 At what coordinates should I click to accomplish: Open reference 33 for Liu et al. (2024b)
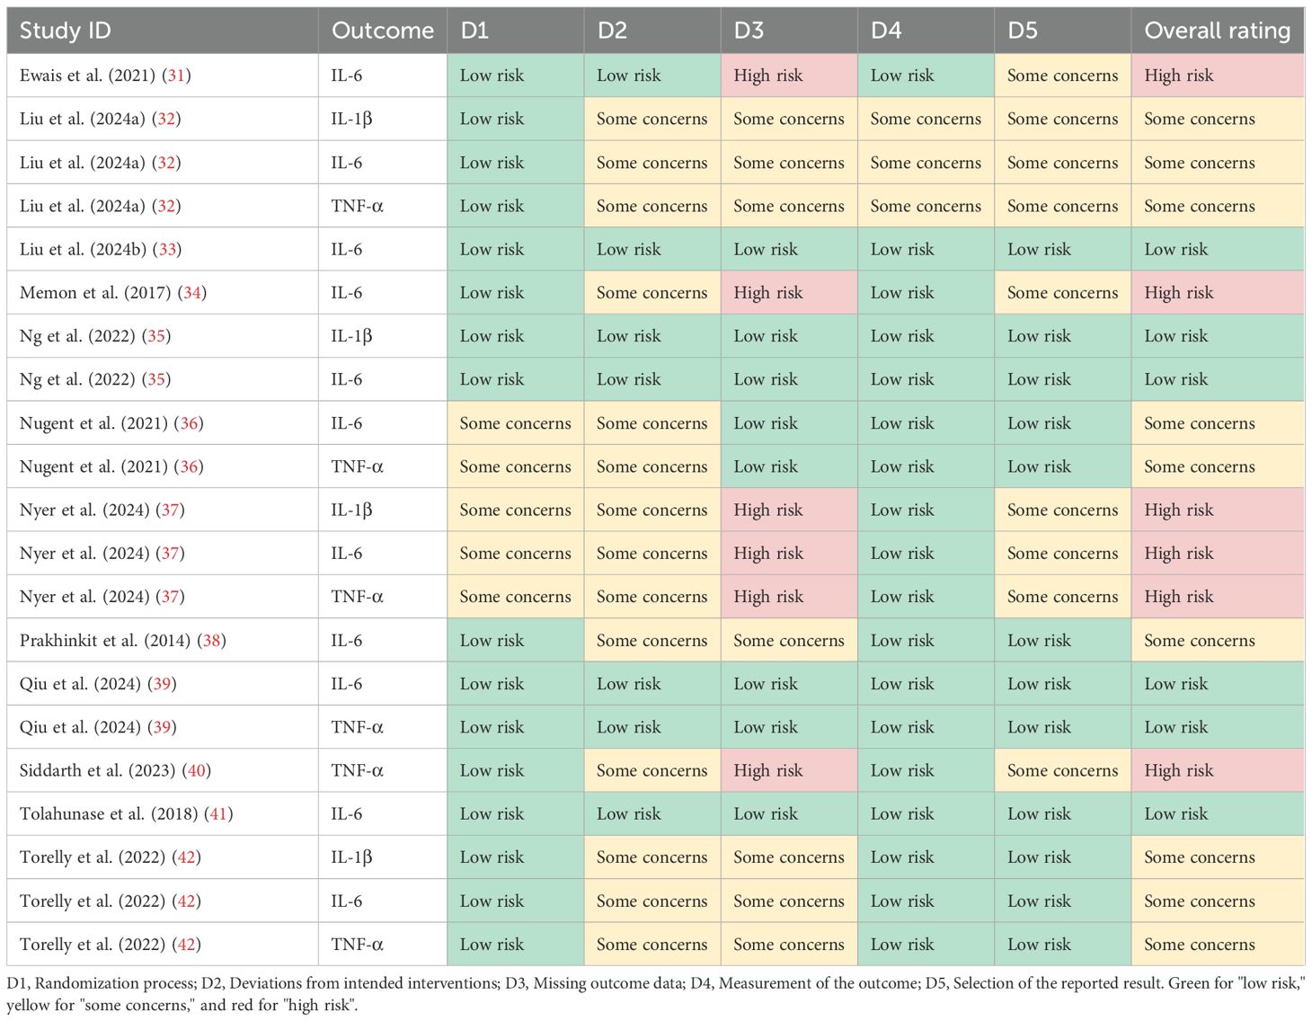click(169, 249)
